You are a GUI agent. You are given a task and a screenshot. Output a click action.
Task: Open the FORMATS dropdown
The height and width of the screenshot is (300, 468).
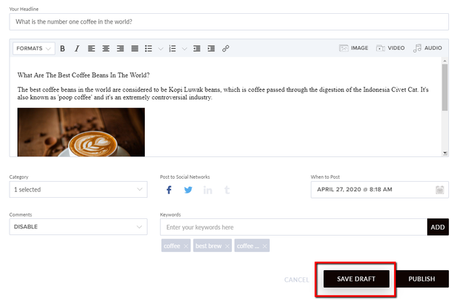pyautogui.click(x=34, y=48)
